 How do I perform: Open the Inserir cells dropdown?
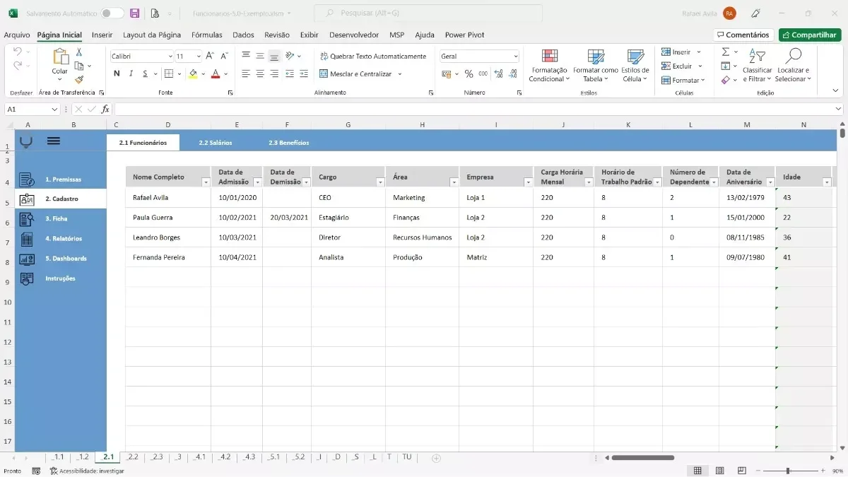tap(699, 52)
